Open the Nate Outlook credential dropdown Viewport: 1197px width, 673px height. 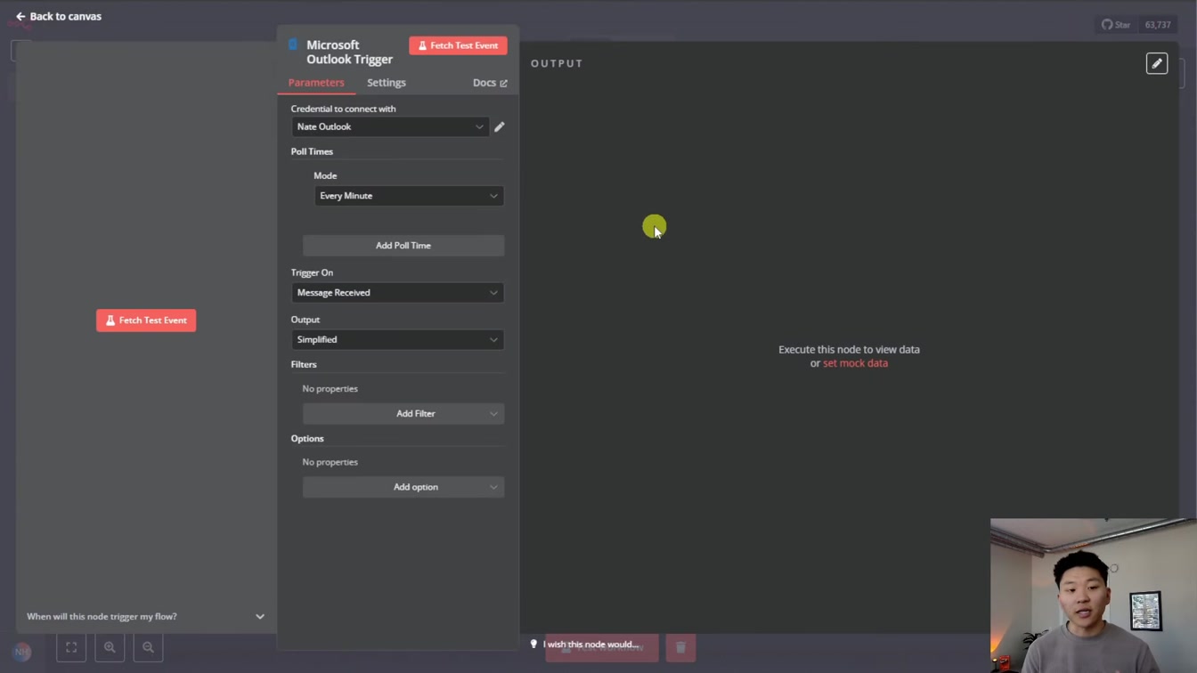coord(390,126)
